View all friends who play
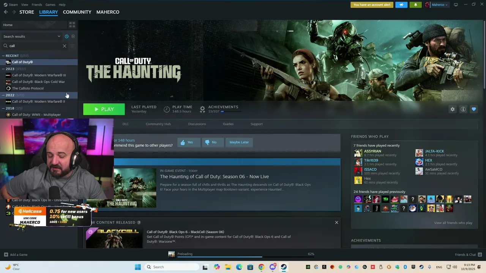The image size is (486, 273). (453, 223)
